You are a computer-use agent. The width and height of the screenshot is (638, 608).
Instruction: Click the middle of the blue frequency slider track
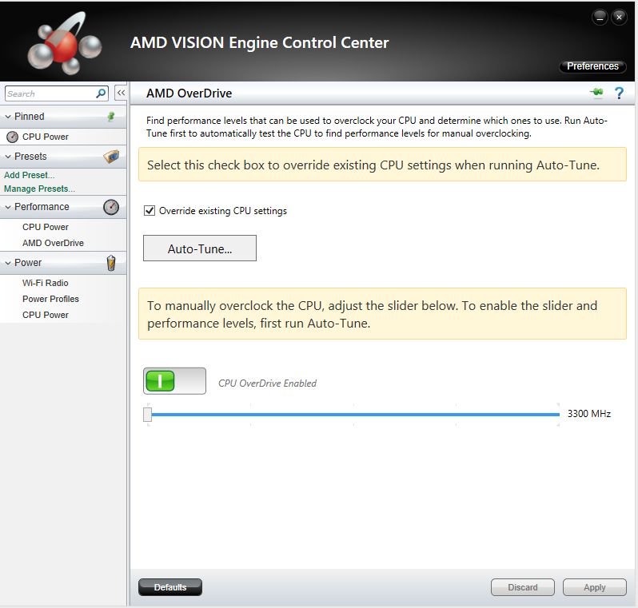[355, 415]
